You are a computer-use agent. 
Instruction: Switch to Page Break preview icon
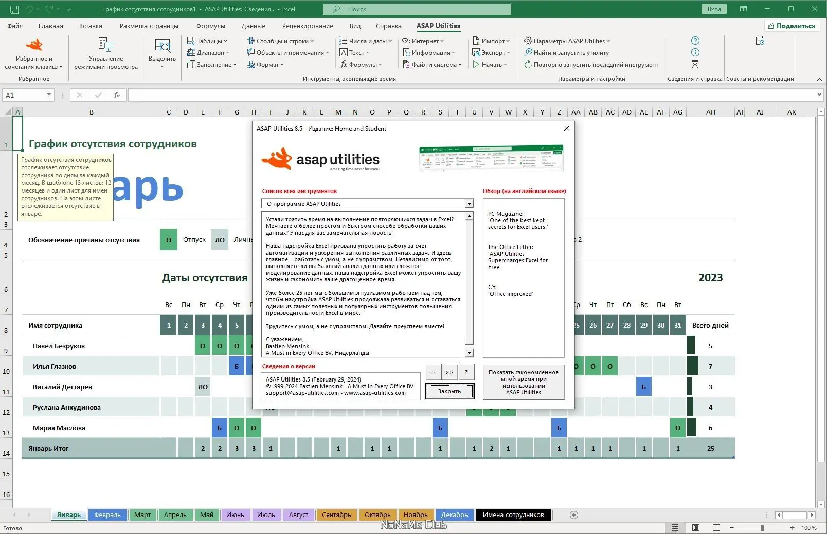pos(716,528)
